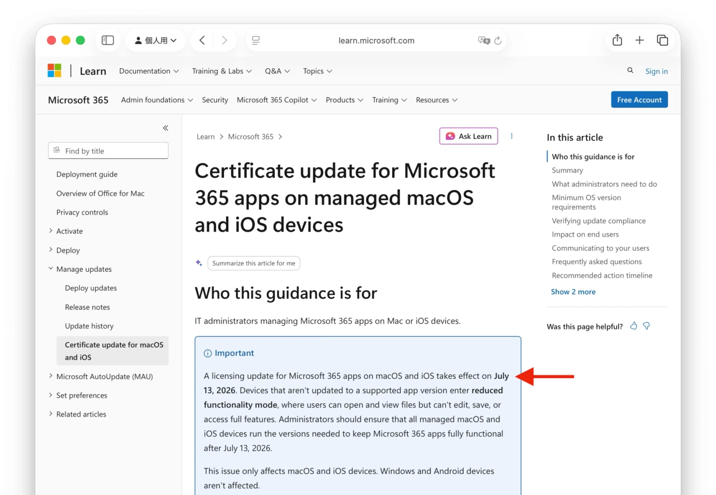Viewport: 716px width, 495px height.
Task: Open Overview of Office for Mac
Action: pyautogui.click(x=100, y=193)
